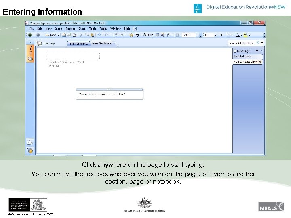Click the green Back navigation icon

point(30,35)
